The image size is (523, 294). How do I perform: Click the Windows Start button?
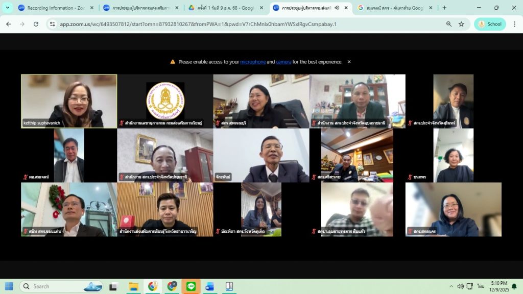click(x=9, y=286)
